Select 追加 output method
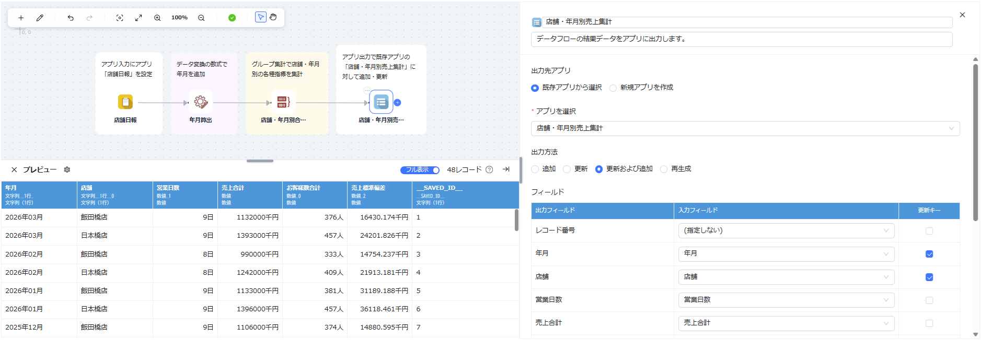 click(x=535, y=169)
